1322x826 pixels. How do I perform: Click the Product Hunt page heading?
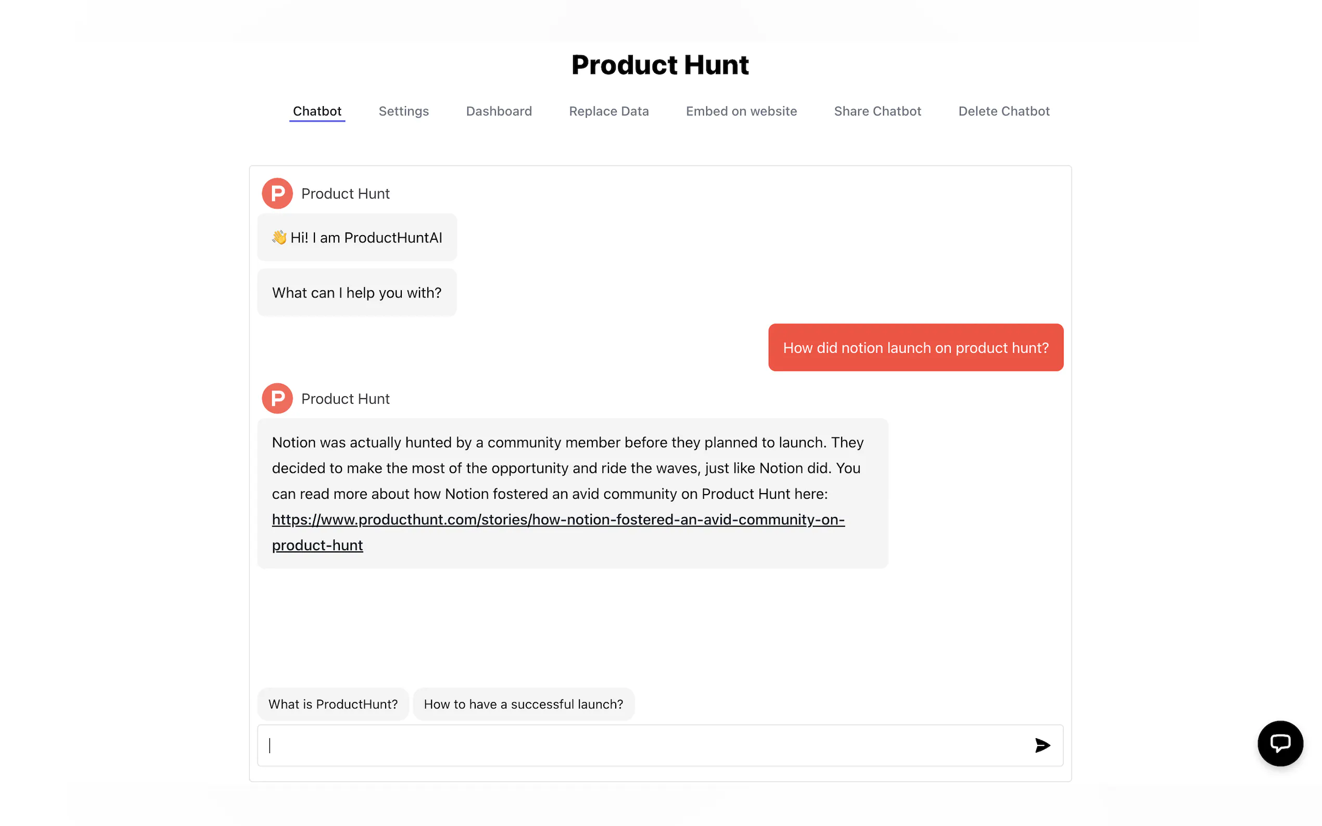[659, 65]
